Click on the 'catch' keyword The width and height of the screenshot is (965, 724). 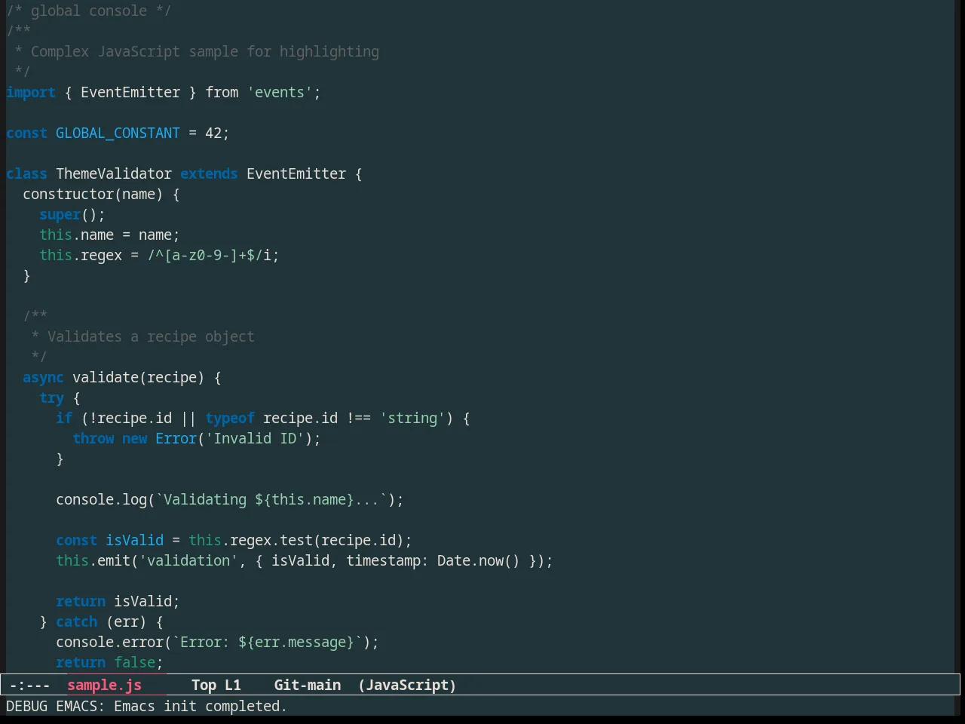(76, 621)
